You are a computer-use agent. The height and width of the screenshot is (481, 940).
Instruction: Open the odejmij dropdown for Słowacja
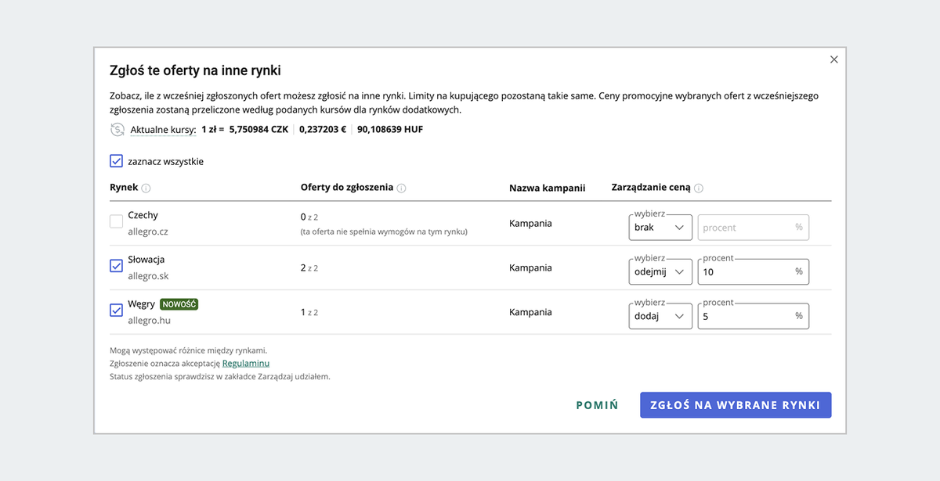coord(660,271)
